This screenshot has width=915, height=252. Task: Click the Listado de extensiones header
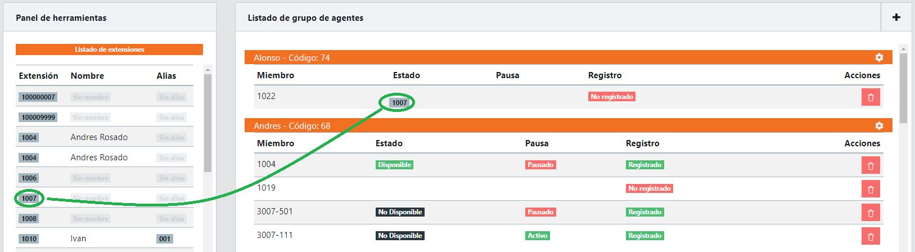[x=109, y=49]
